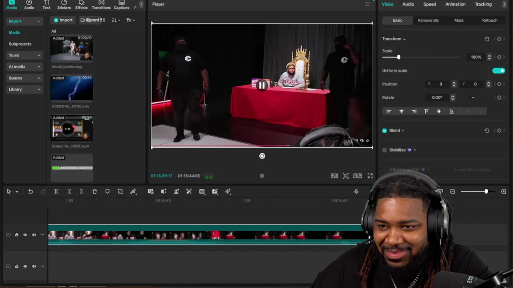
Task: Adjust the timeline zoom slider handle
Action: [x=486, y=192]
